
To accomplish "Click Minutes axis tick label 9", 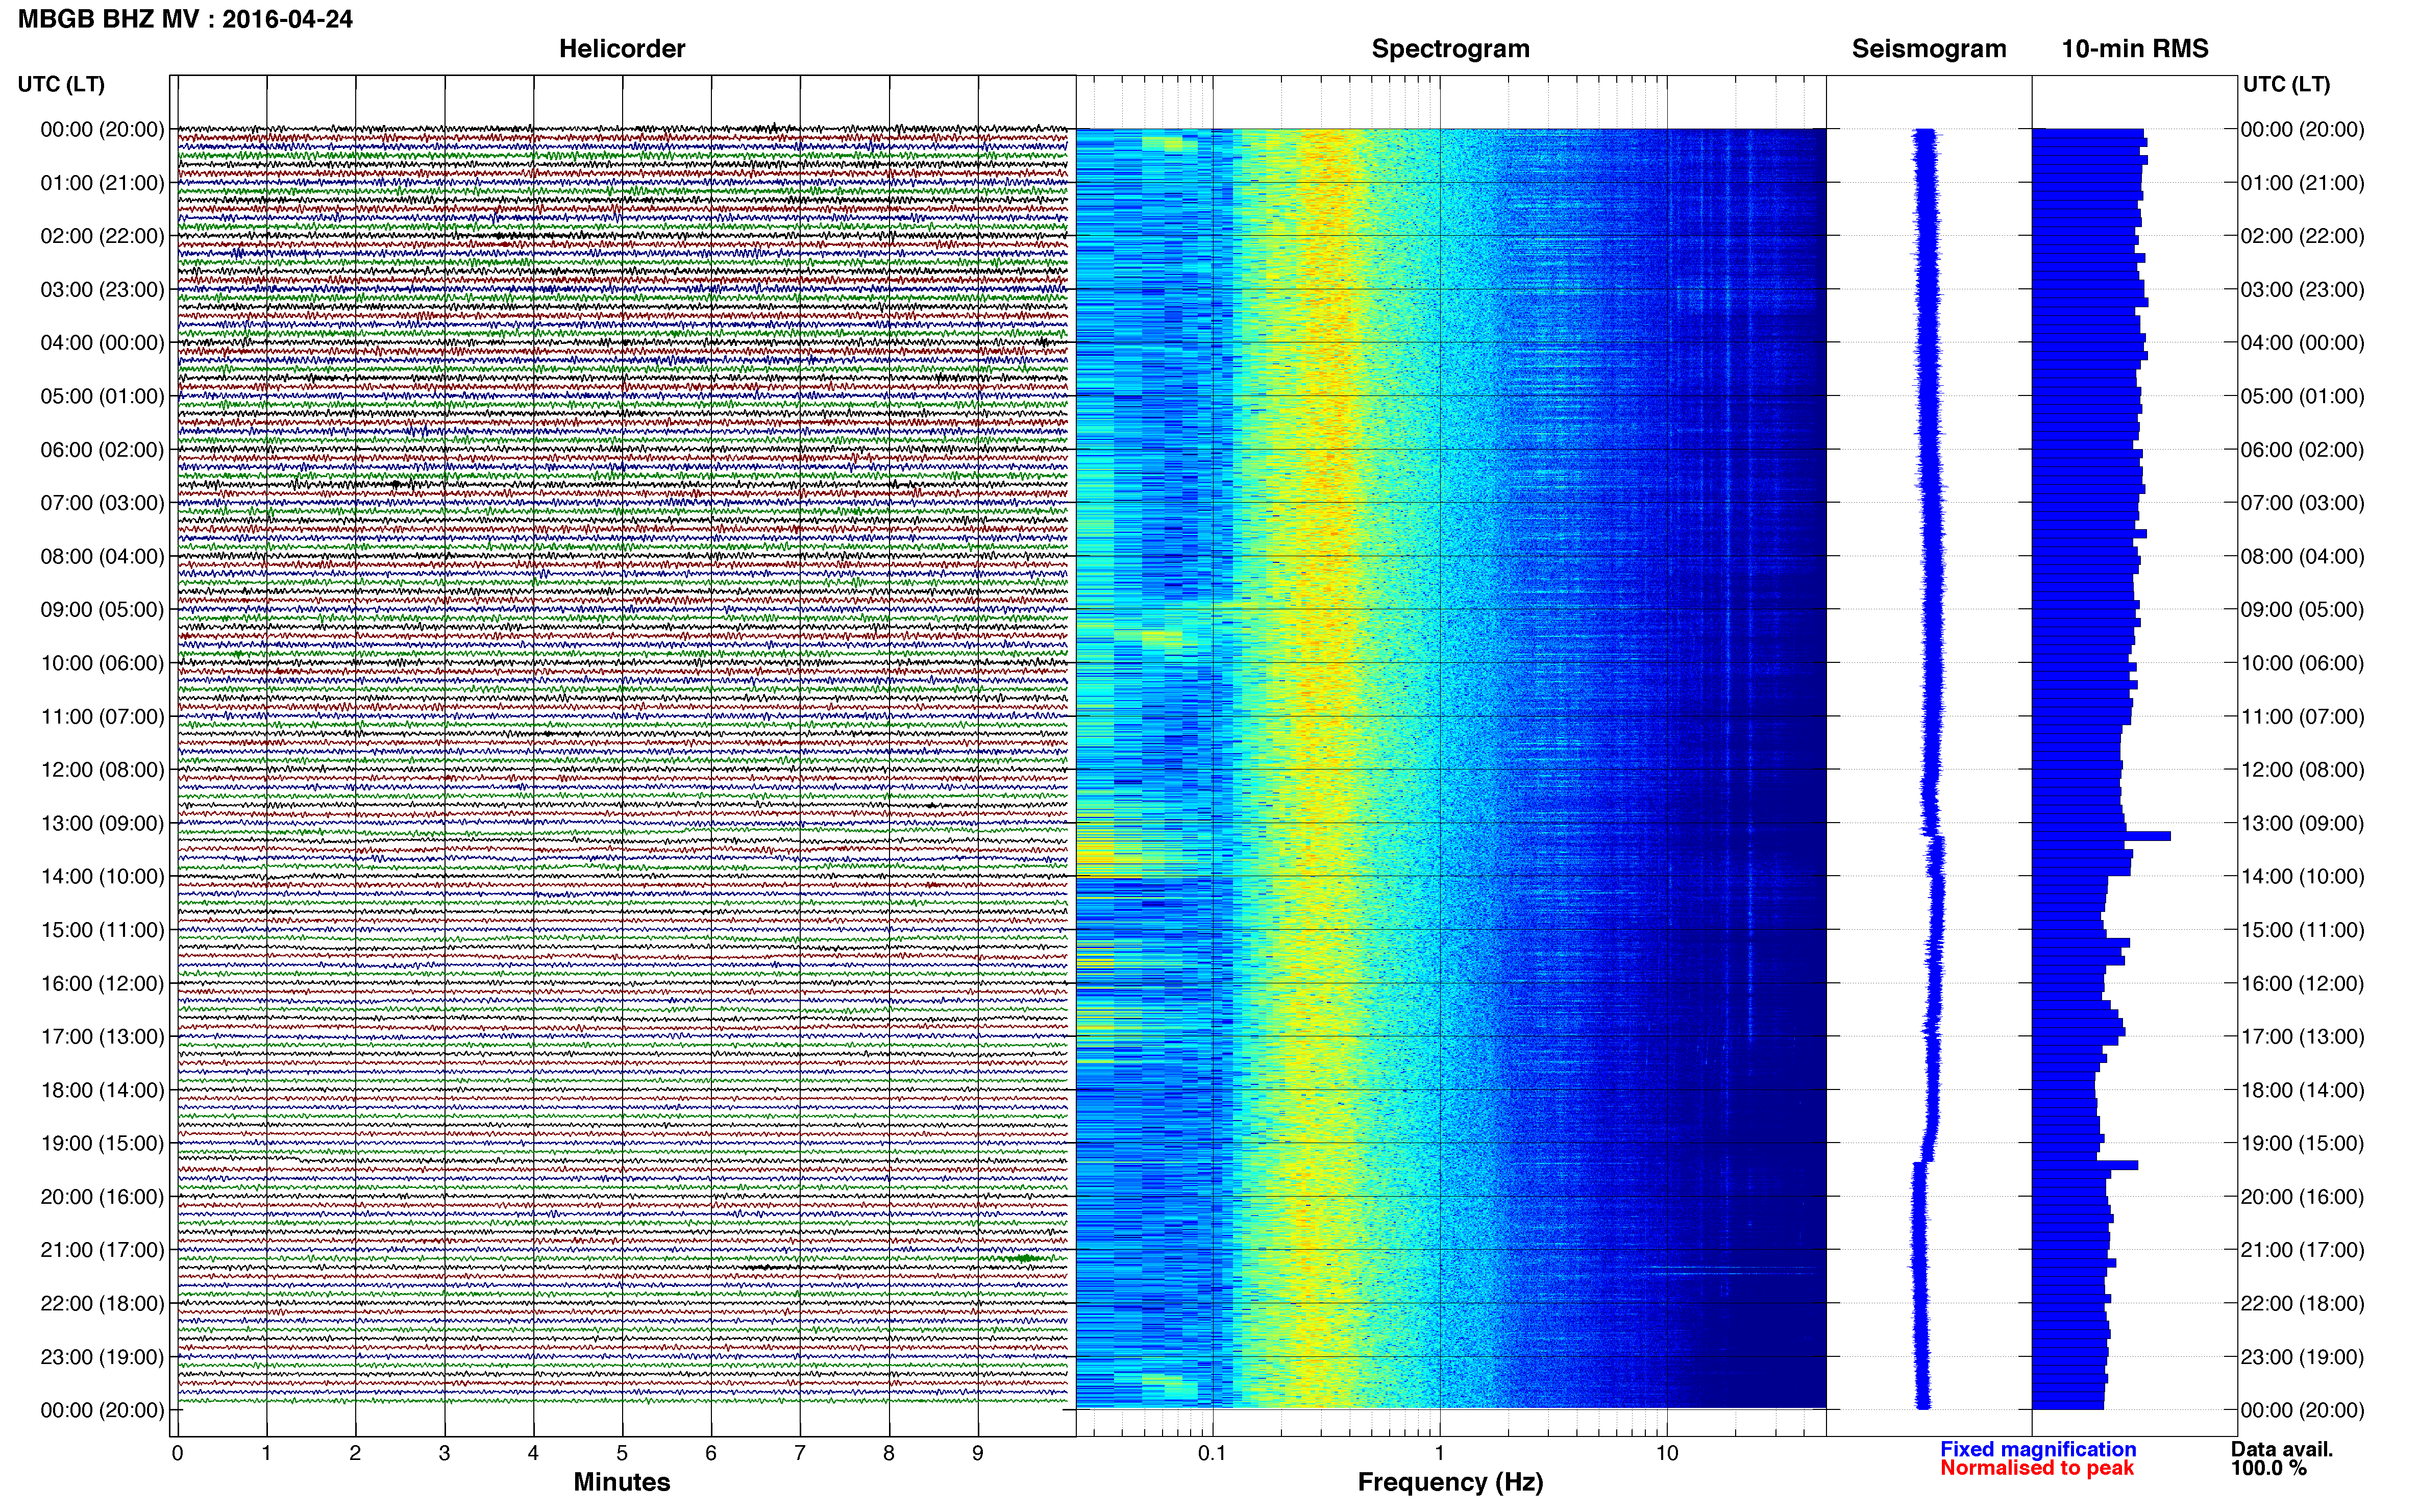I will (978, 1454).
